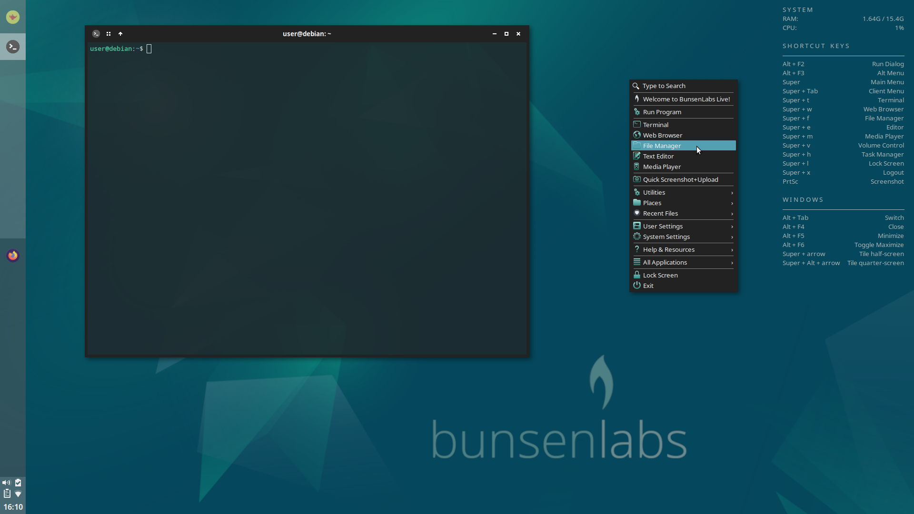
Task: Click the 'Super + w' Web Browser line
Action: pyautogui.click(x=843, y=109)
